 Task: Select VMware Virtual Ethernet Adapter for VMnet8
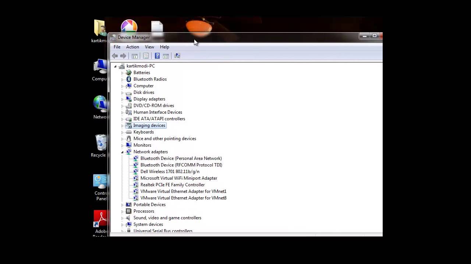(x=183, y=198)
